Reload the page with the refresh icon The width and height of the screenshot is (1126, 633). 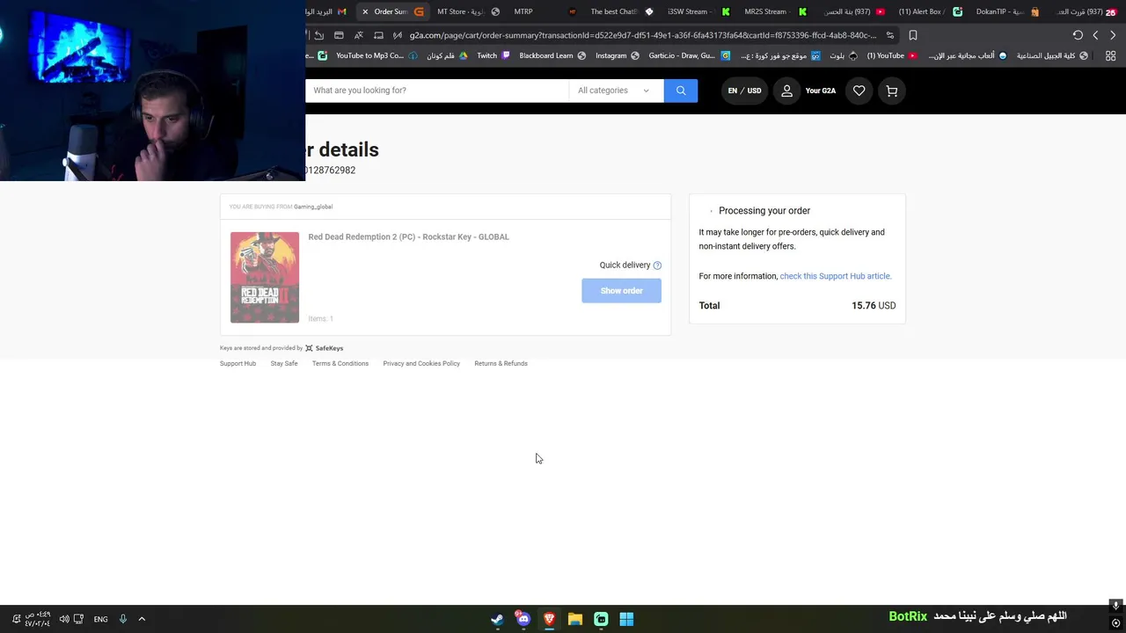pyautogui.click(x=1078, y=35)
